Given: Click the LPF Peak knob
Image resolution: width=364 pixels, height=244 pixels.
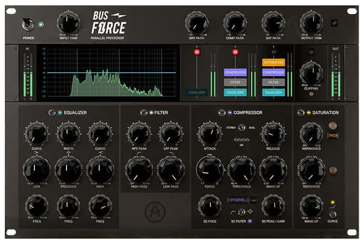Looking at the screenshot, I should (x=170, y=134).
